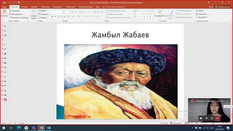Select the oval shape in shapes gallery

pos(147,11)
